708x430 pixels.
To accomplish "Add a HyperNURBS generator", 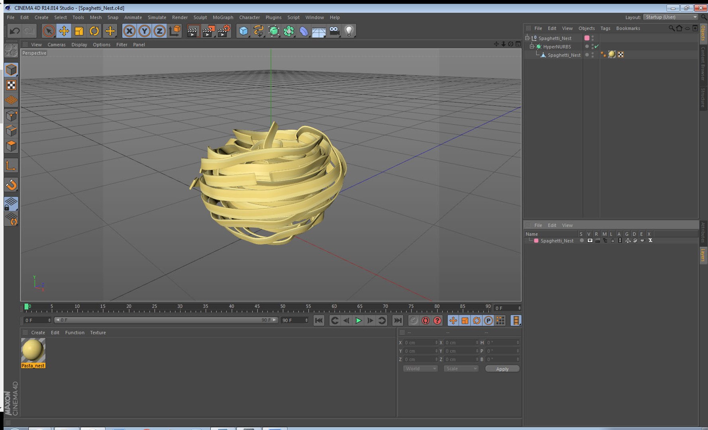I will 274,31.
